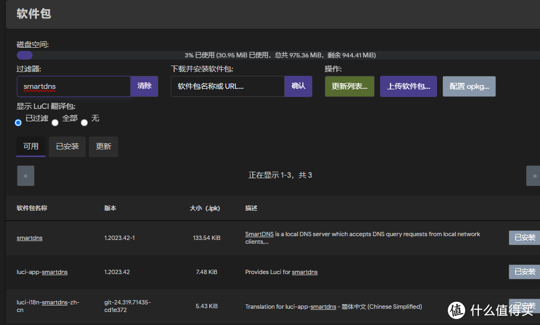The image size is (540, 325).
Task: Open the 上传软件包 dialog
Action: pos(408,86)
